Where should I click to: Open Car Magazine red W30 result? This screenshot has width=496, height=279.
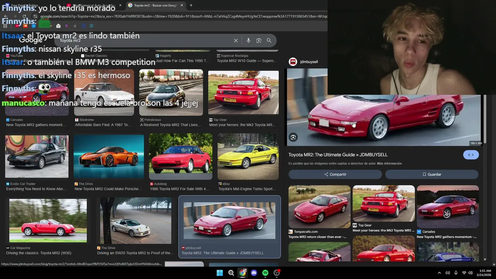click(x=48, y=220)
